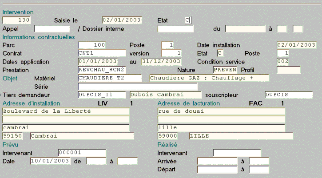Screen dimensions: 322x178
Task: Click the intervention number field showing 130
Action: pos(16,20)
